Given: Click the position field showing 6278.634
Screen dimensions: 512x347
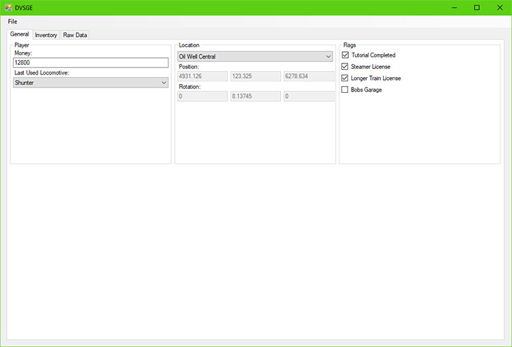Looking at the screenshot, I should [309, 76].
